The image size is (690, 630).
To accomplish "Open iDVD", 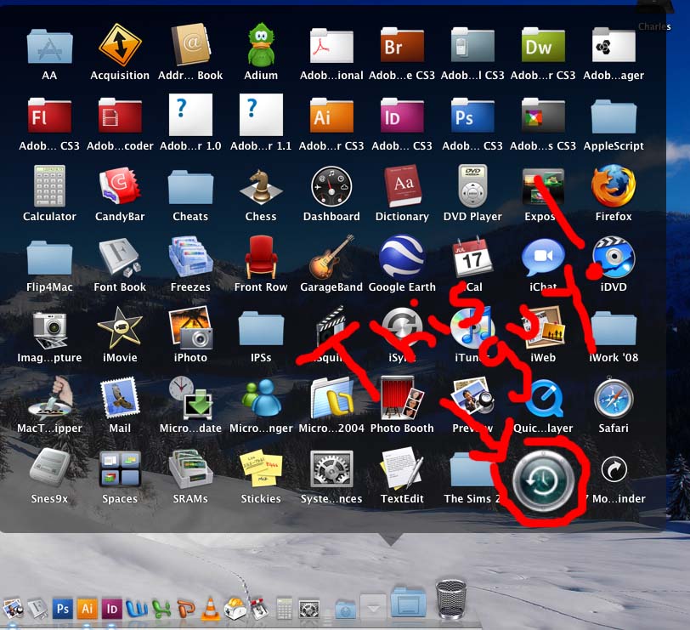I will (614, 258).
